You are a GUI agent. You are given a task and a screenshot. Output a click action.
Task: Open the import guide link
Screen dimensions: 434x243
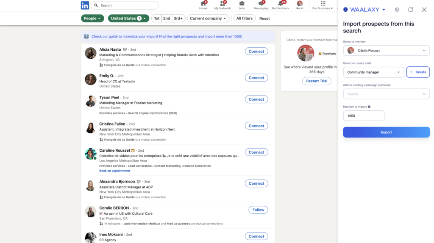pos(167,36)
